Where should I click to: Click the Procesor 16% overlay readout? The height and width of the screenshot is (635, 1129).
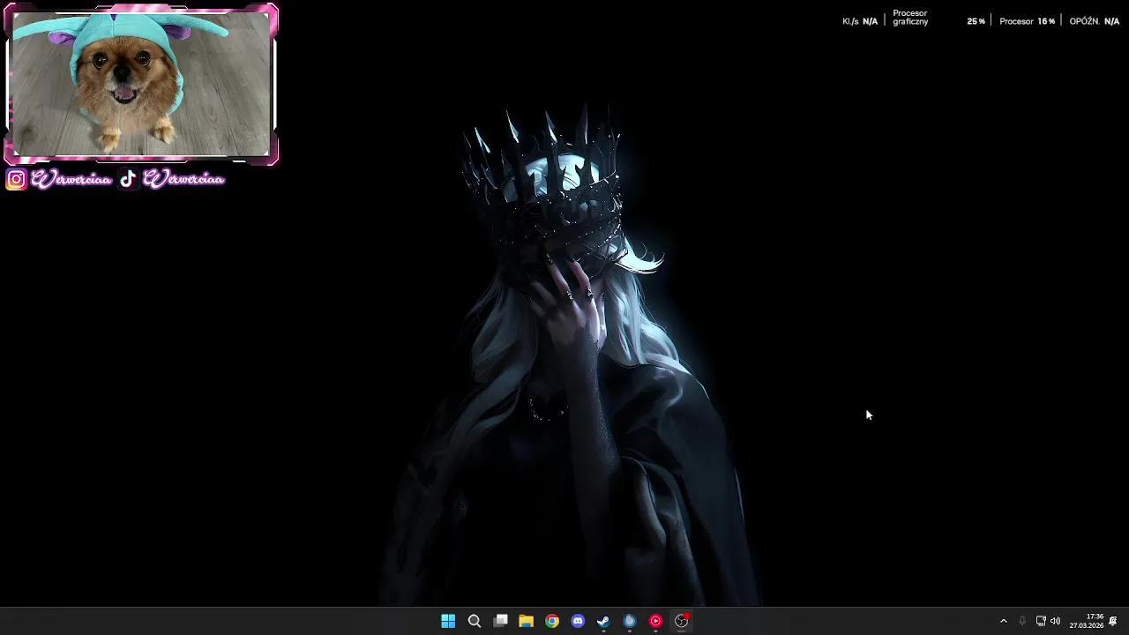pyautogui.click(x=1027, y=21)
